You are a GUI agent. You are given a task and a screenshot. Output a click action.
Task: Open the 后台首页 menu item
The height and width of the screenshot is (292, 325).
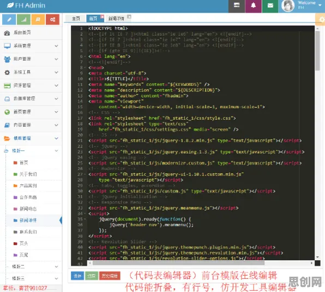point(31,33)
